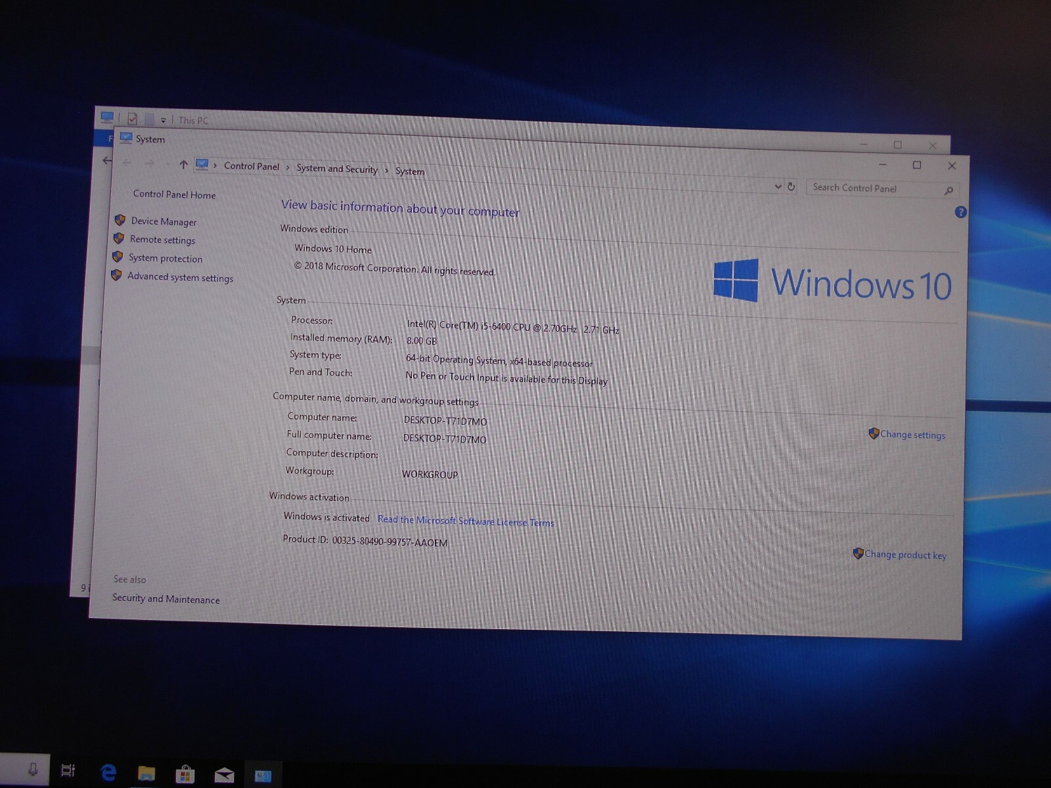Open System protection link
The image size is (1051, 788).
166,258
